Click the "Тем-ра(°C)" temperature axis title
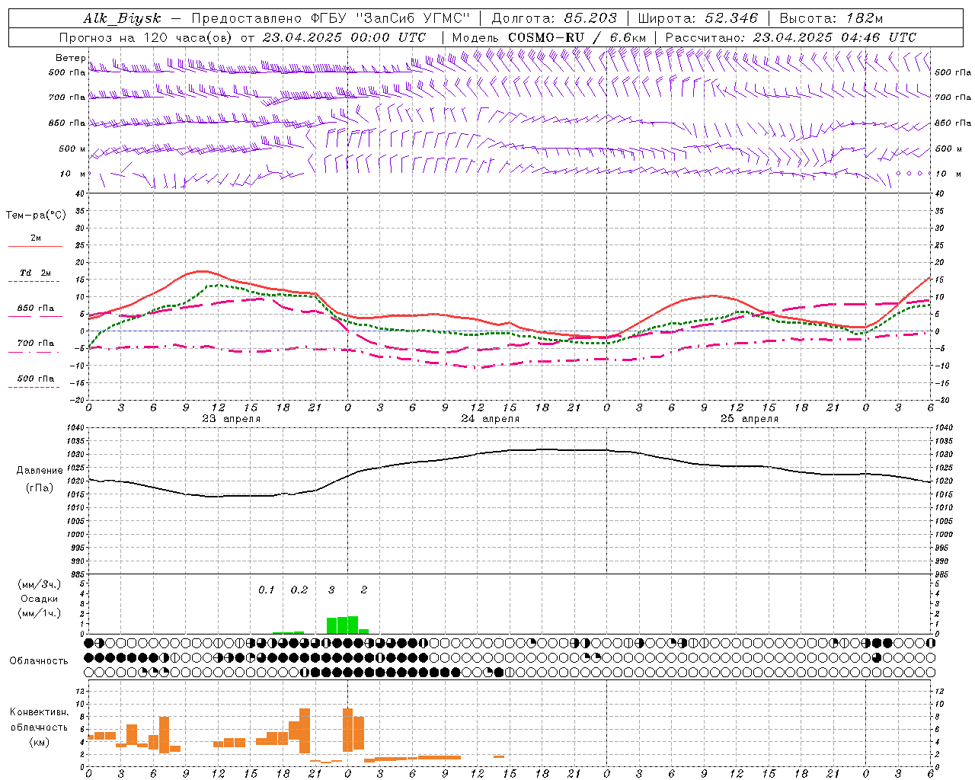Image resolution: width=975 pixels, height=780 pixels. pyautogui.click(x=36, y=216)
